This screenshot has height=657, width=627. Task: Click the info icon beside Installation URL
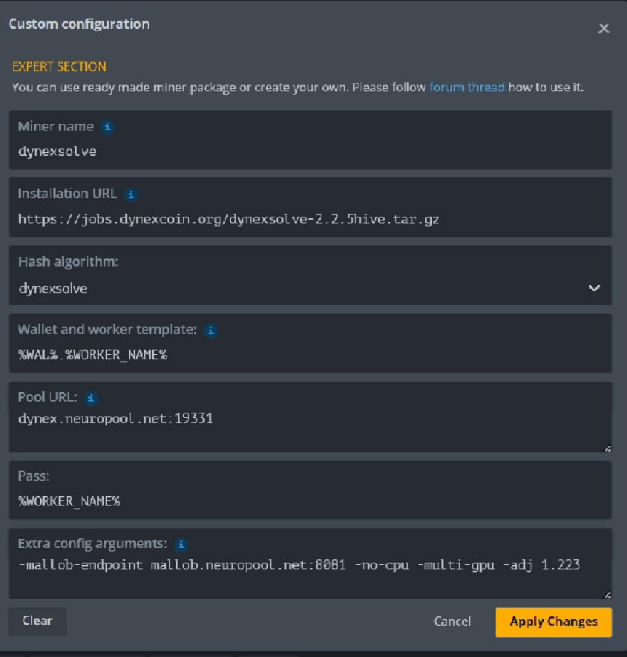(x=132, y=195)
